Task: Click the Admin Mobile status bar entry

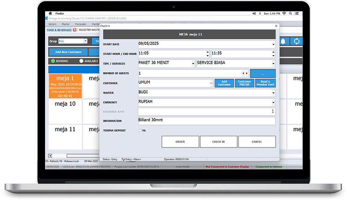Action: point(182,167)
